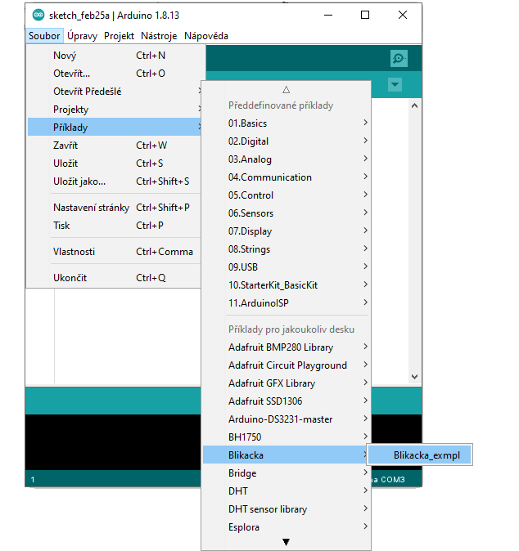Open 08.Strings submenu

287,249
